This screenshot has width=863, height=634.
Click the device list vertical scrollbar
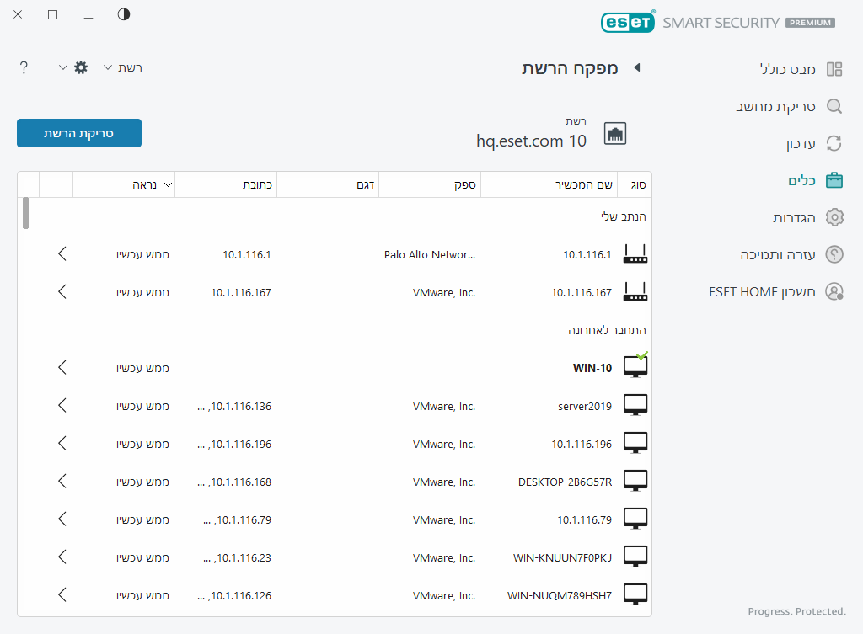tap(25, 213)
